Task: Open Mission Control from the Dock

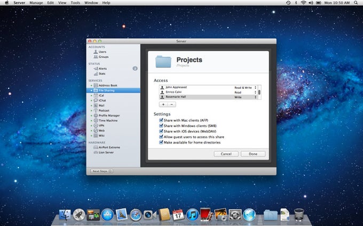Action: click(x=93, y=215)
